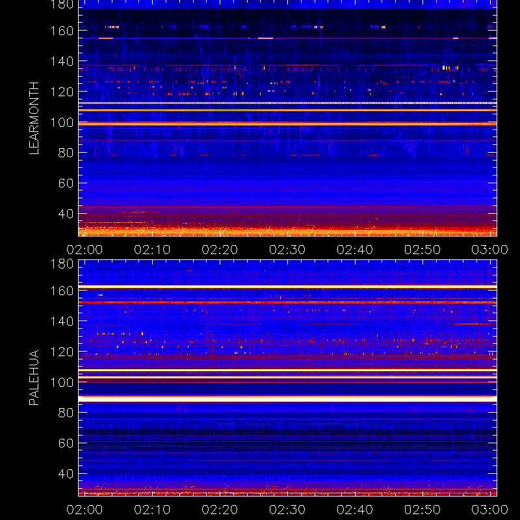Click inside the Palehua spectrogram plot

(287, 378)
